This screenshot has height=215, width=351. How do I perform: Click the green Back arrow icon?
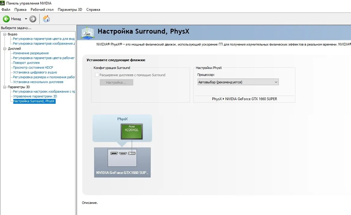(6, 19)
